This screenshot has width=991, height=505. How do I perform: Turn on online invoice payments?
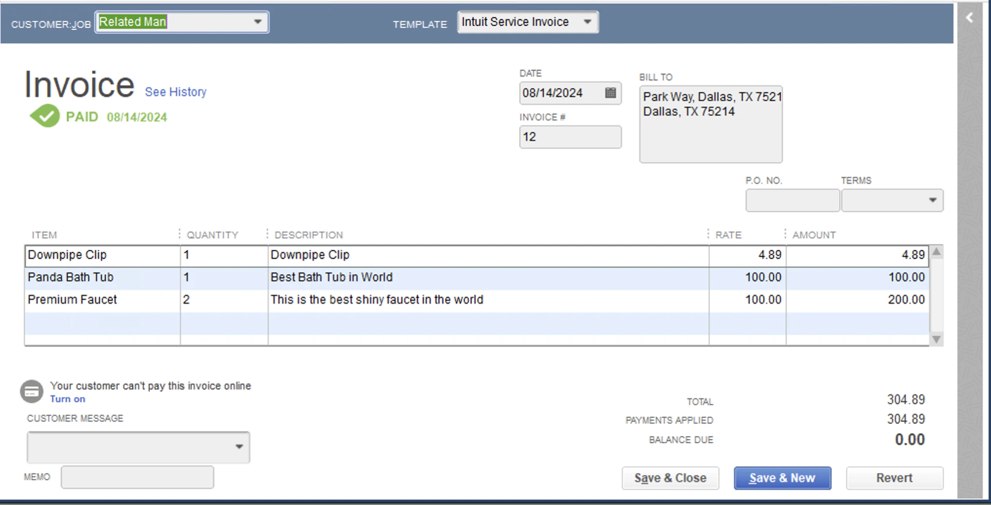[x=67, y=399]
